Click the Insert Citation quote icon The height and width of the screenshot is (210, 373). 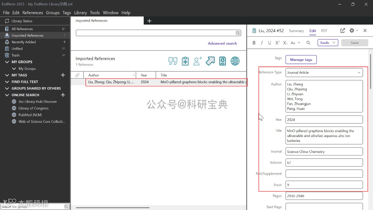pyautogui.click(x=173, y=61)
